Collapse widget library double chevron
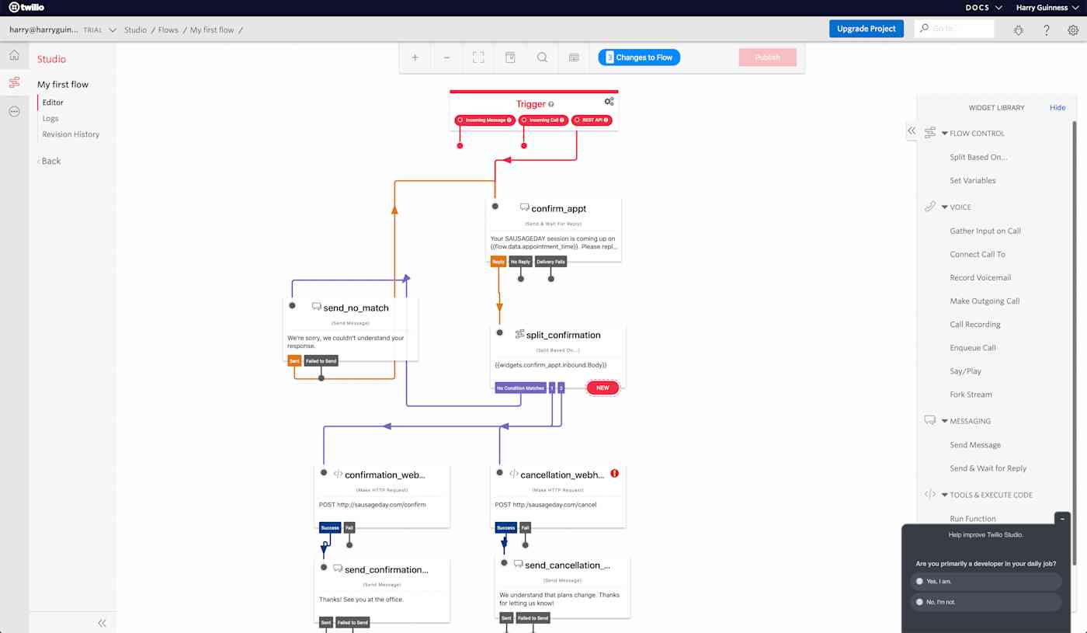Viewport: 1087px width, 633px height. pyautogui.click(x=912, y=131)
